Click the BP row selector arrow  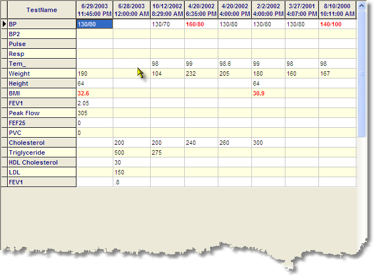click(4, 24)
